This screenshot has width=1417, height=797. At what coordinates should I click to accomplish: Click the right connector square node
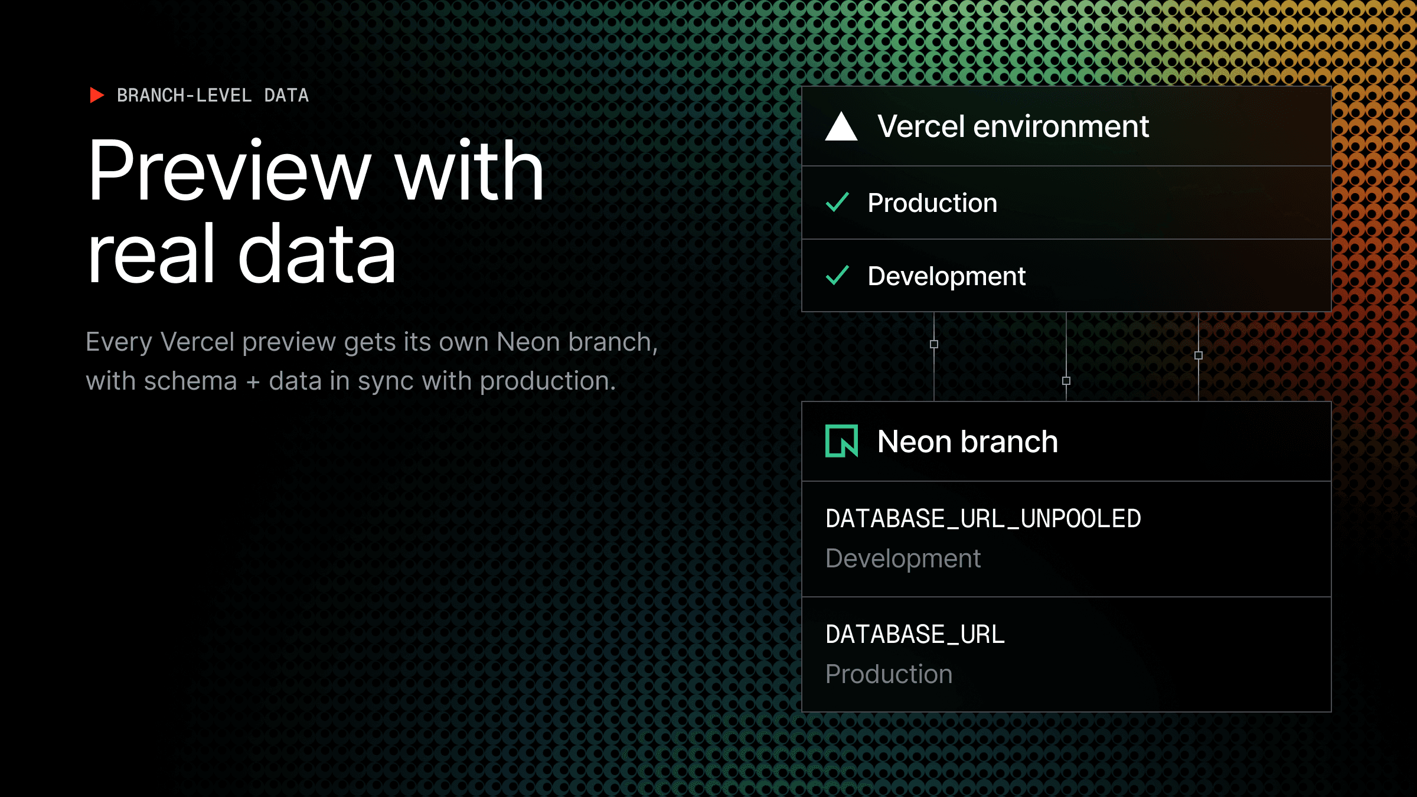point(1198,355)
